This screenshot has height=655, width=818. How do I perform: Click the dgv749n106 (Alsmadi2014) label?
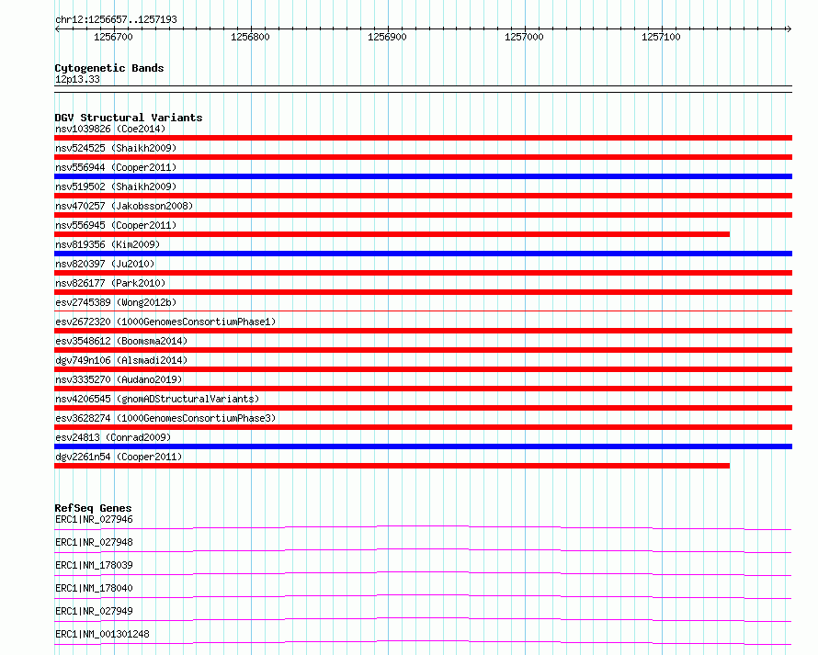(121, 360)
